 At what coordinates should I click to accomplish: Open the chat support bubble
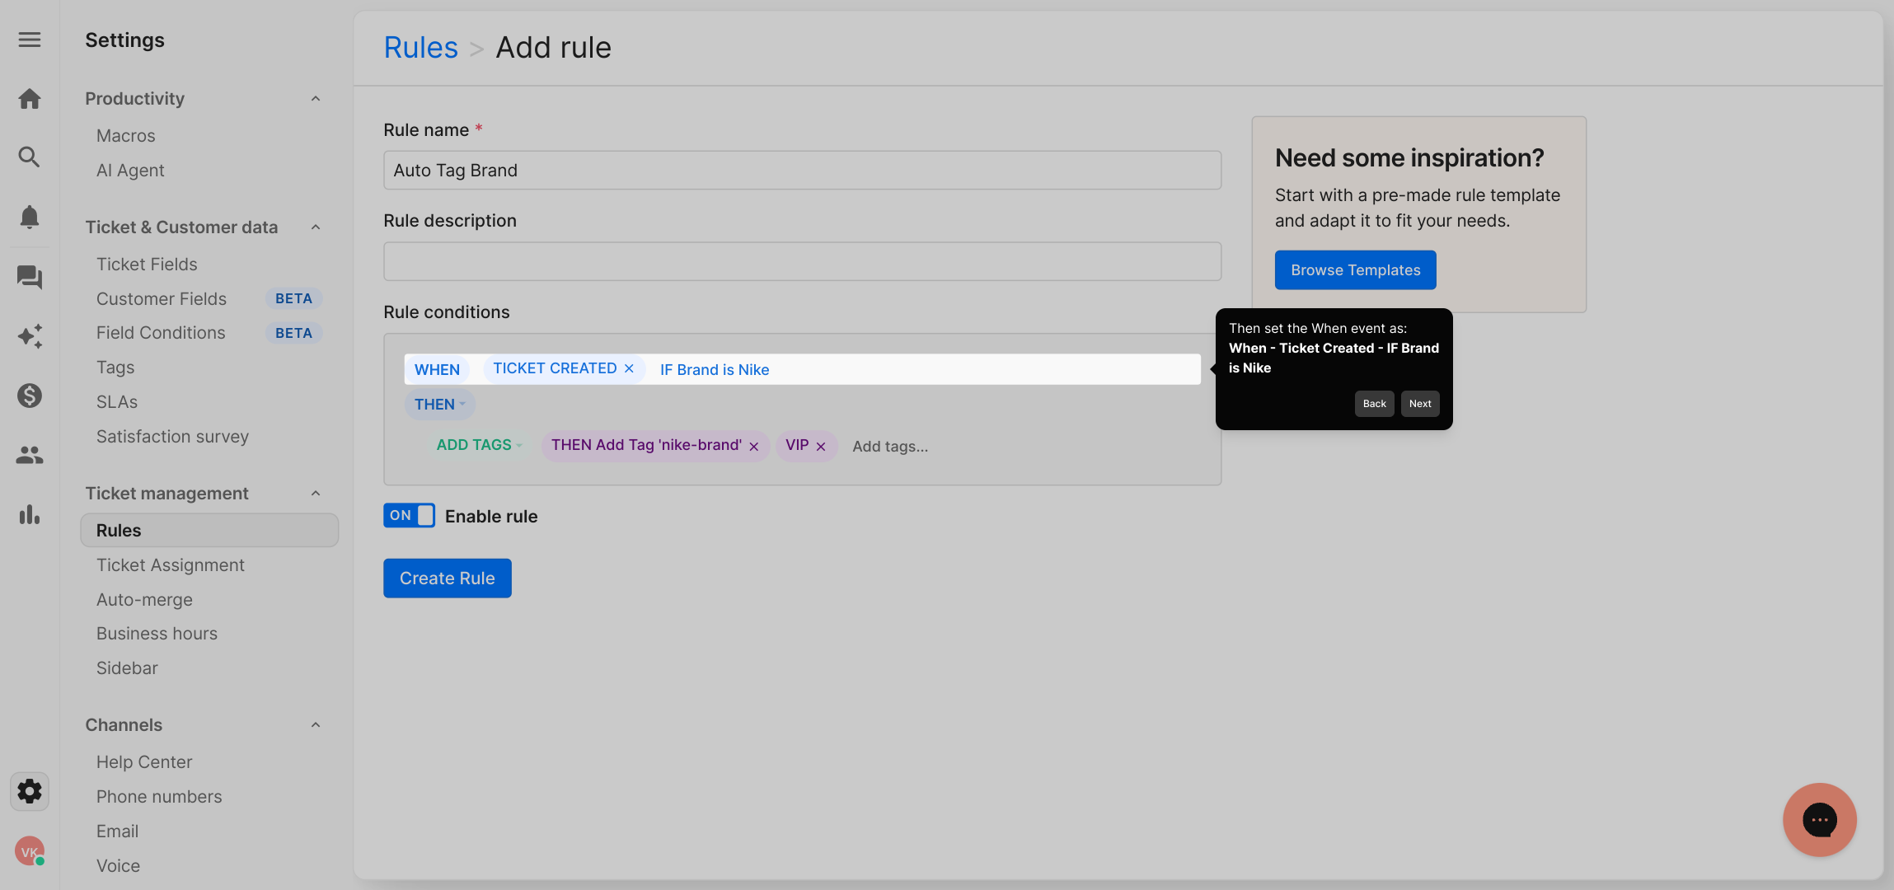(1819, 820)
